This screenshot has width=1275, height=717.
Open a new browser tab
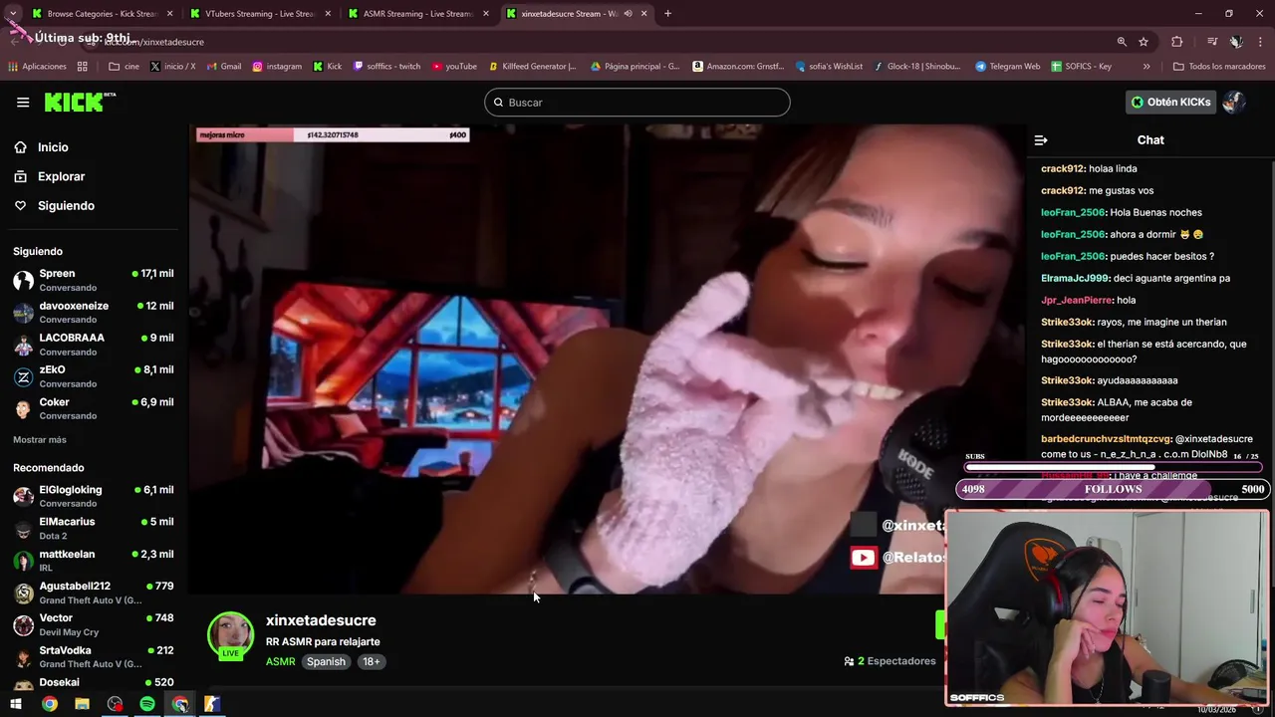click(667, 13)
